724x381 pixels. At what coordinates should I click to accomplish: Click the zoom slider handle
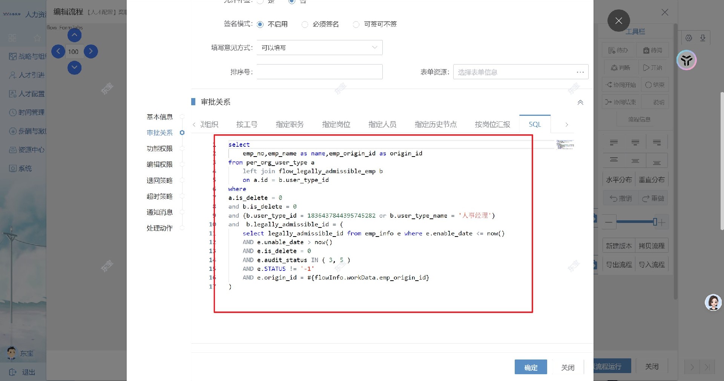click(x=655, y=222)
